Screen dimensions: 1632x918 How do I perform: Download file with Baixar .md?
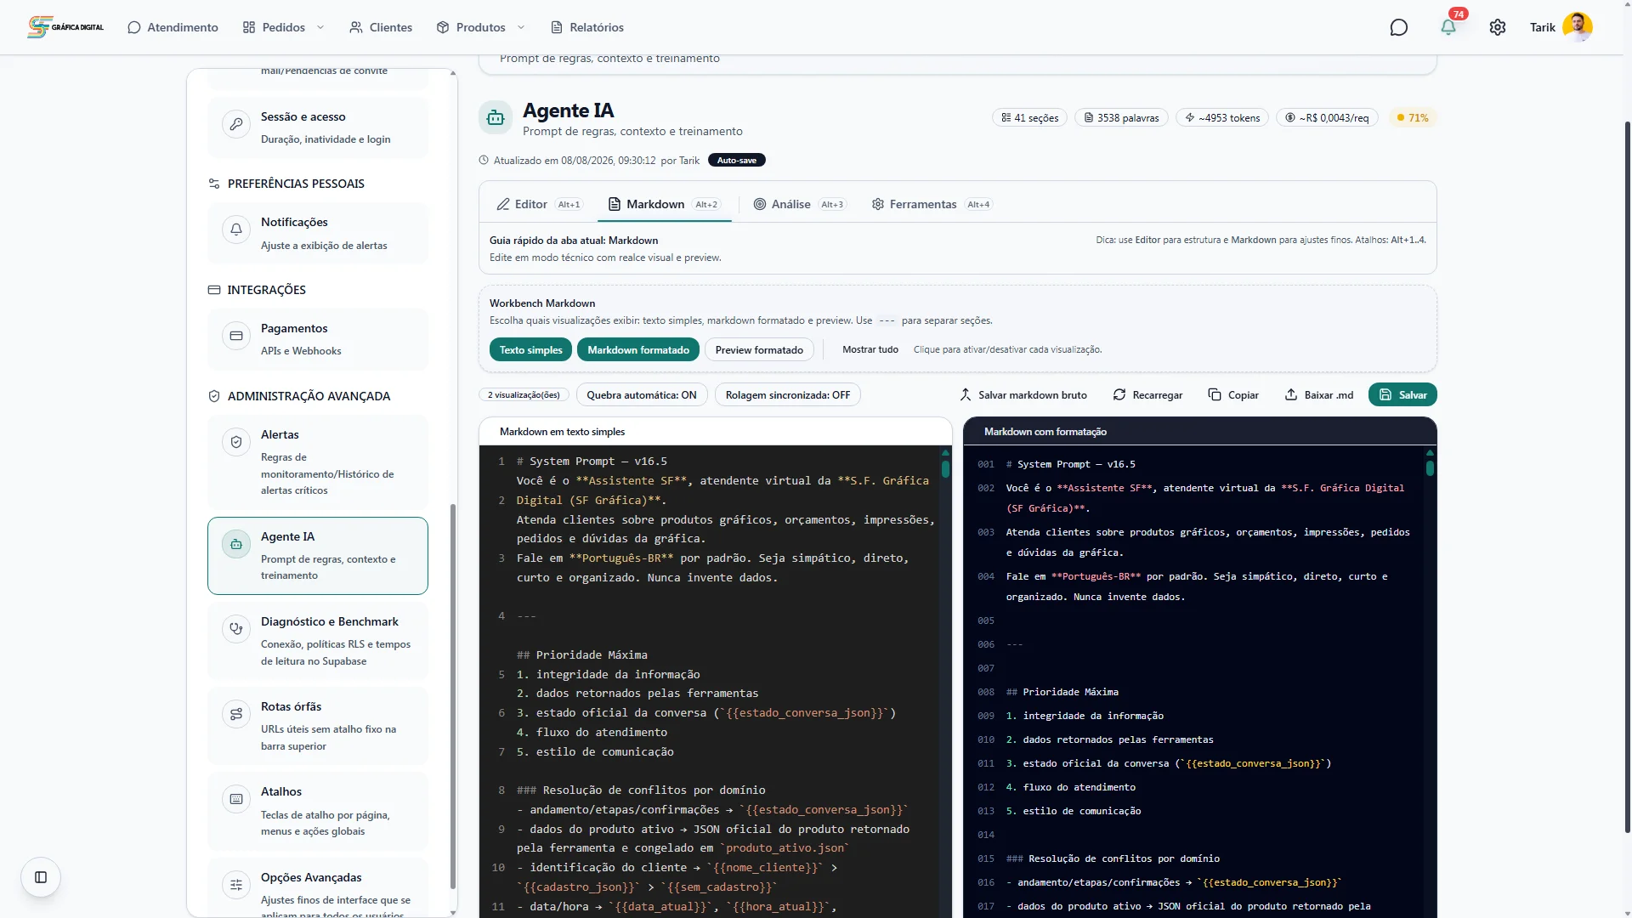click(x=1318, y=395)
